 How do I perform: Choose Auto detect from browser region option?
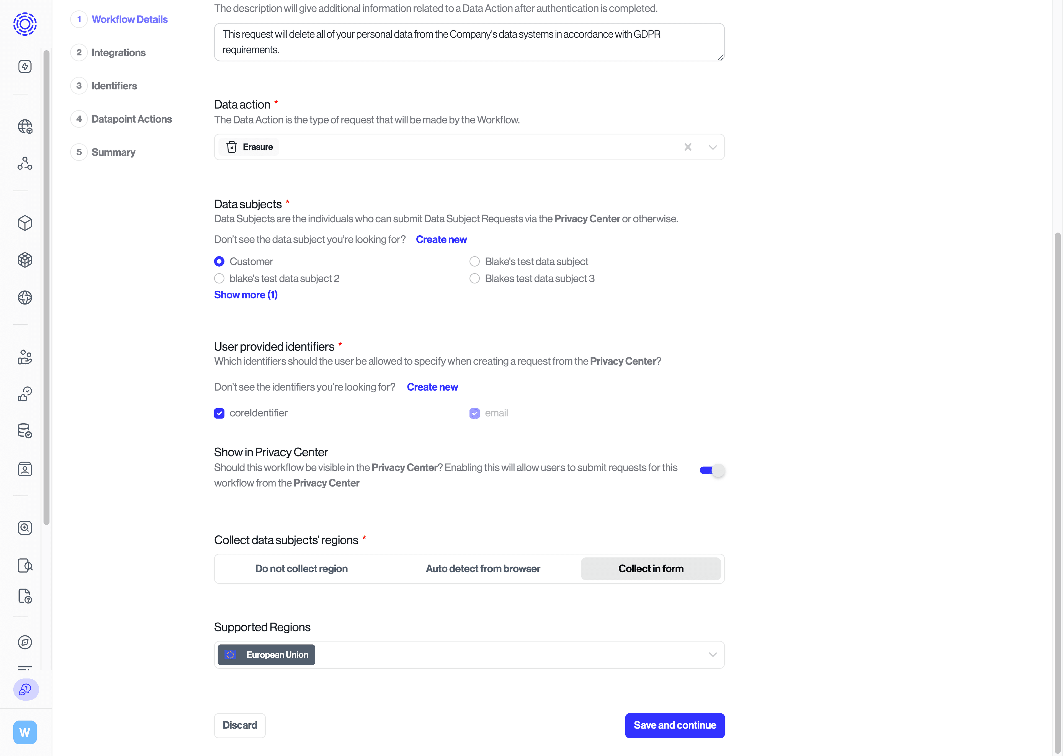pyautogui.click(x=482, y=568)
